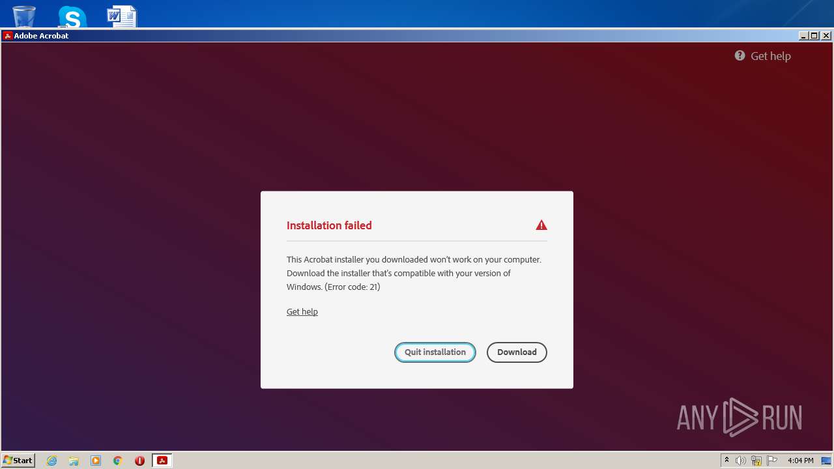This screenshot has height=469, width=834.
Task: Click the question mark help icon
Action: click(x=740, y=56)
